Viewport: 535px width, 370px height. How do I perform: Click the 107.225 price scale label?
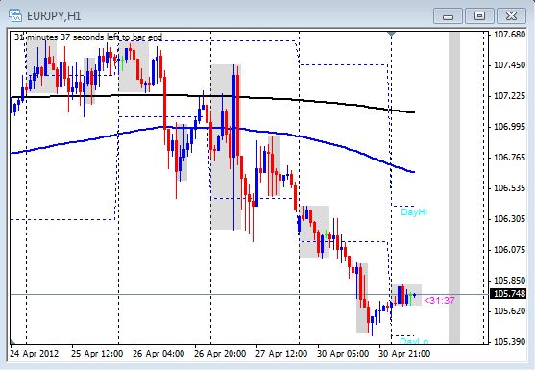(x=510, y=96)
